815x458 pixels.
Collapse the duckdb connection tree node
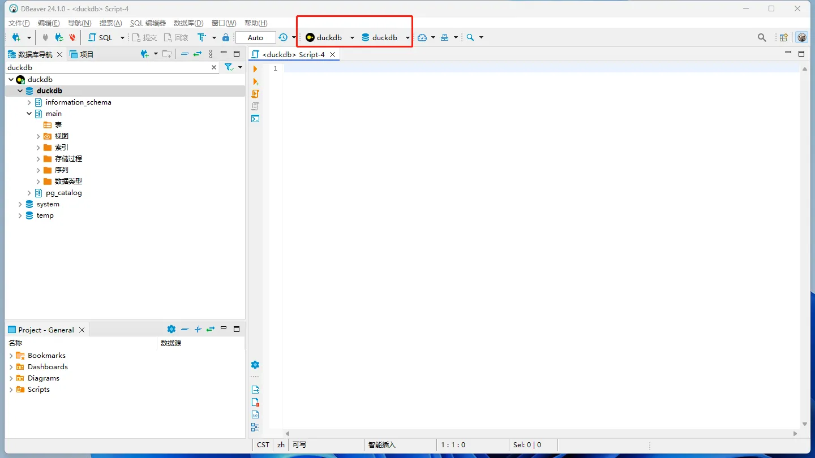(x=11, y=80)
